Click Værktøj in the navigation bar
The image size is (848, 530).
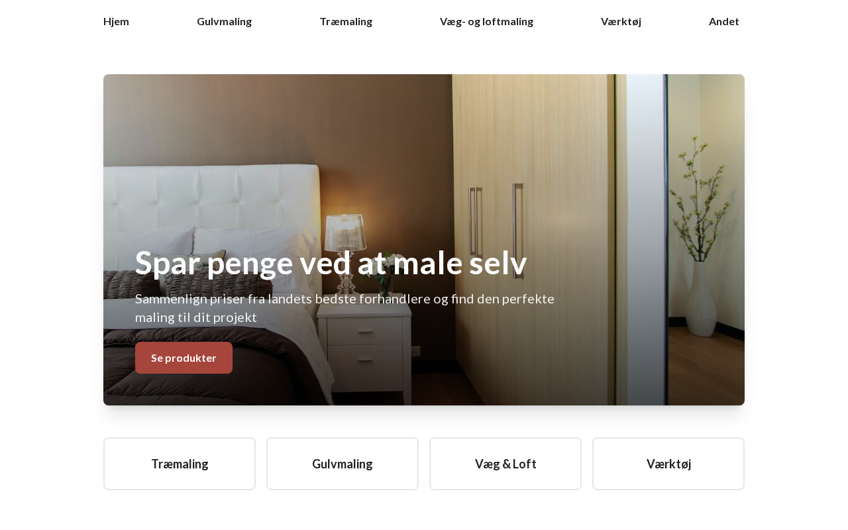(621, 21)
